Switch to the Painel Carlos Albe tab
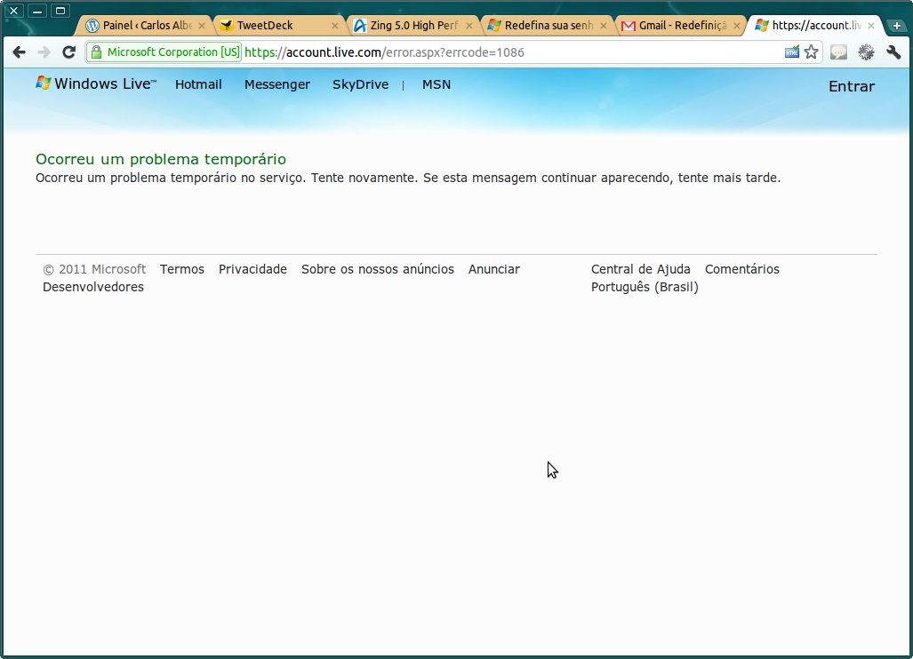913x659 pixels. 144,26
